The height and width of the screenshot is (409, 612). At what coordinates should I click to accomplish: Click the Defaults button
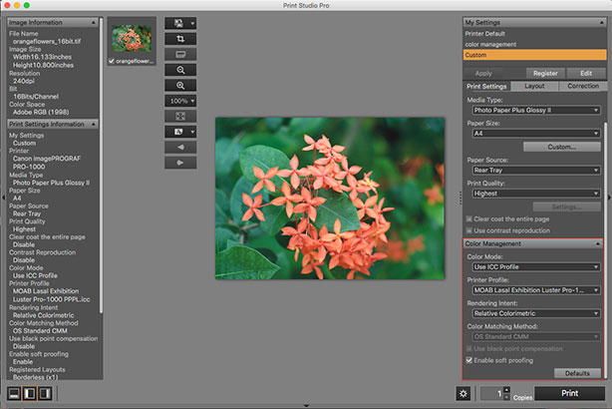click(577, 373)
